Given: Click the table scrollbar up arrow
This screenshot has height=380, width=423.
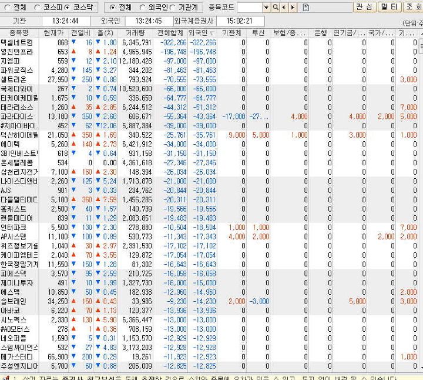Looking at the screenshot, I should coord(421,33).
